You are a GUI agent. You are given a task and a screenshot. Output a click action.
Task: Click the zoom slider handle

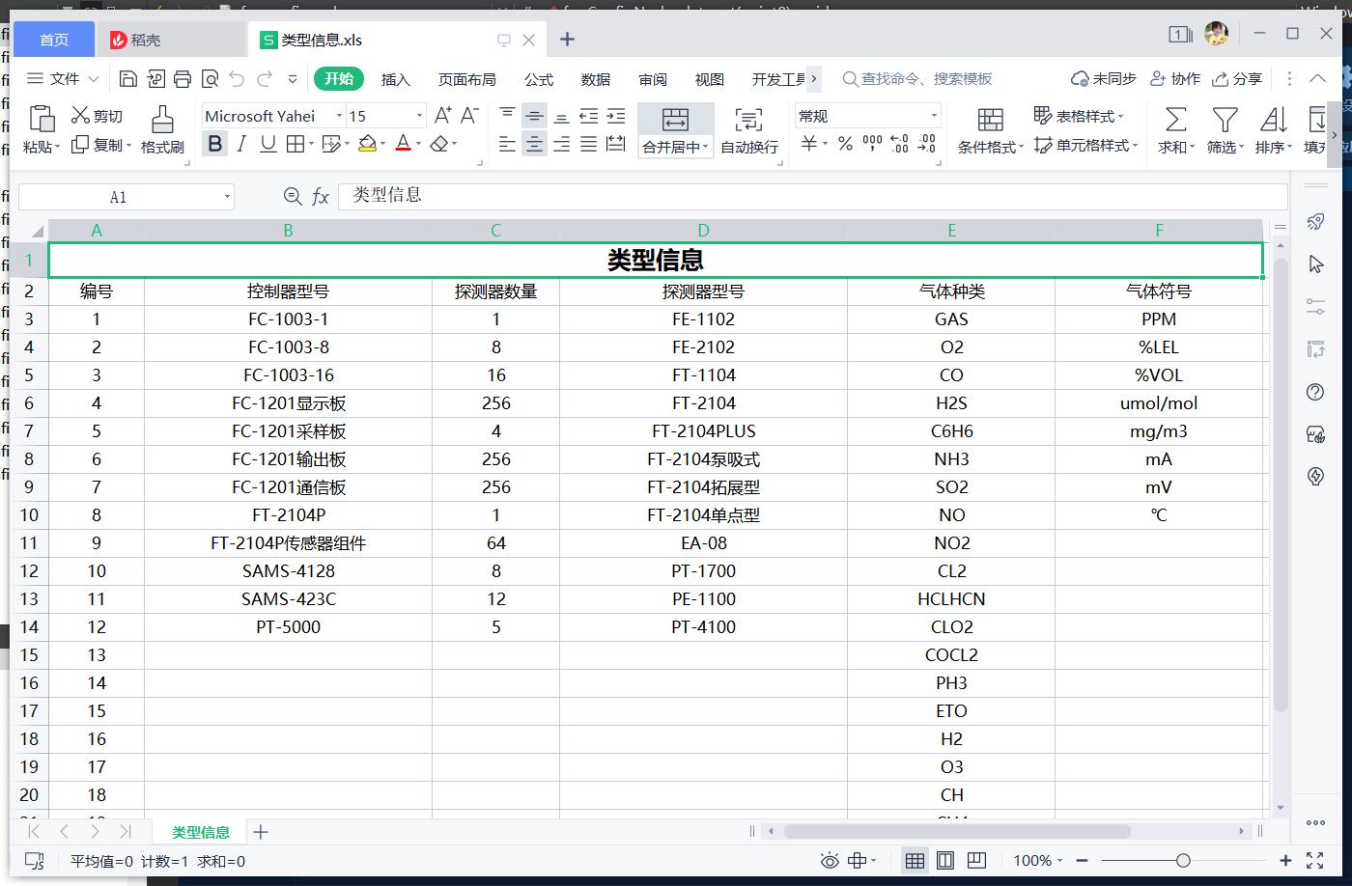tap(1183, 860)
